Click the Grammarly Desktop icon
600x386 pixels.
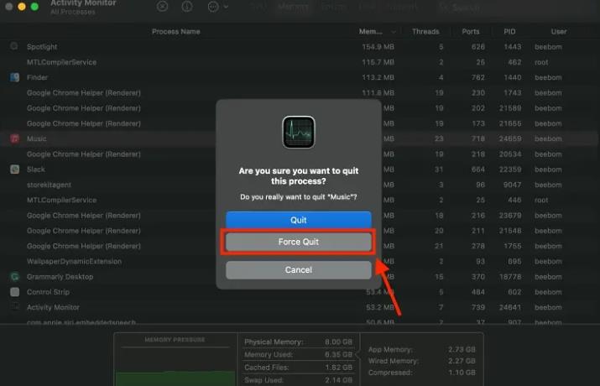[15, 276]
